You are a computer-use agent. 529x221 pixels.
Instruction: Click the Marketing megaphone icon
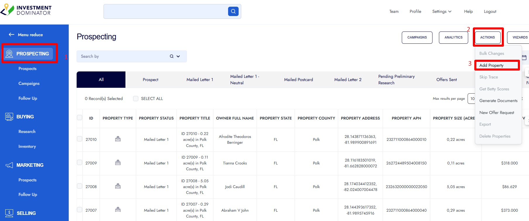tap(9, 165)
